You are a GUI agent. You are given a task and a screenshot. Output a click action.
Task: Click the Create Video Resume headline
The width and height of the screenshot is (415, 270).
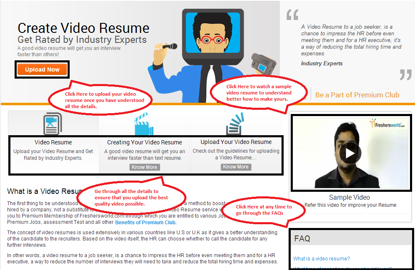(x=83, y=28)
